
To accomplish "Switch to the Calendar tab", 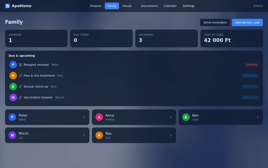I will [x=170, y=6].
